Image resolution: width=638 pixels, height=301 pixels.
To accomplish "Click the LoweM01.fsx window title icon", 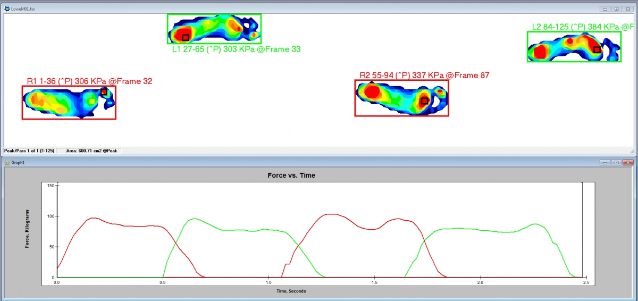I will click(x=7, y=9).
